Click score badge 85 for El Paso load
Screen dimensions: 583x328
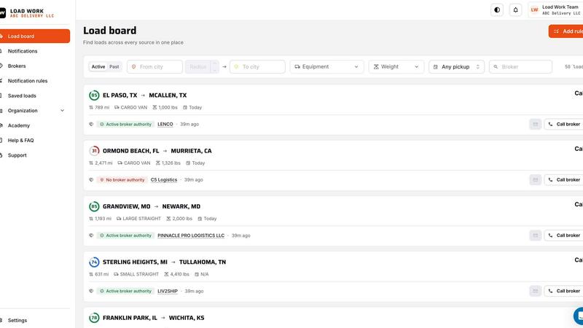coord(94,95)
